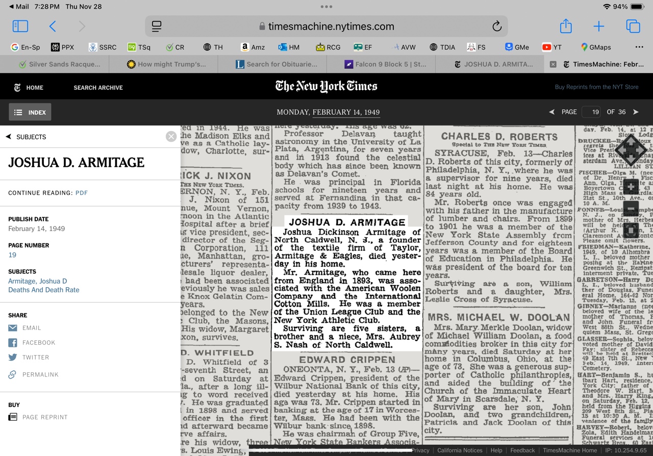The height and width of the screenshot is (456, 653).
Task: Share the article on FACEBOOK
Action: pyautogui.click(x=32, y=343)
